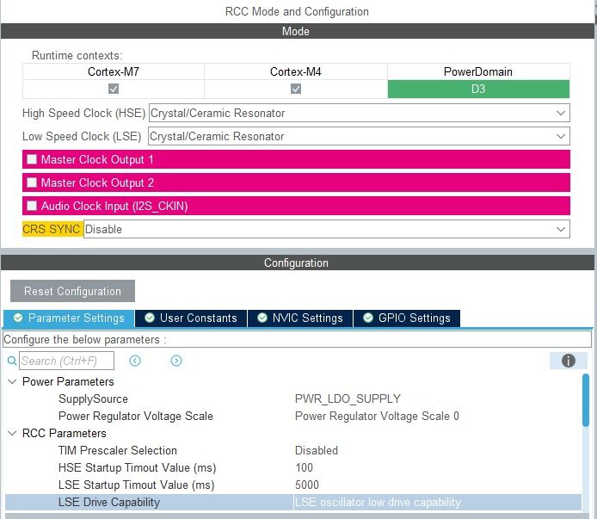Open the parameter info icon
Image resolution: width=597 pixels, height=519 pixels.
pos(568,361)
